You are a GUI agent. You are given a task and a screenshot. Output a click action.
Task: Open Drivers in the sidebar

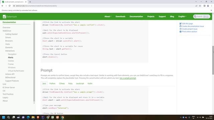coord(8,37)
